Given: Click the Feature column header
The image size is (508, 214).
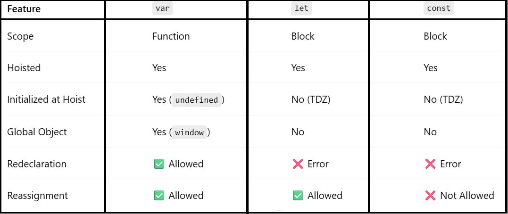Looking at the screenshot, I should 24,9.
